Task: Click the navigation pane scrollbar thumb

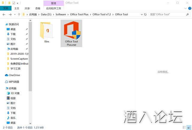Action: coord(30,57)
